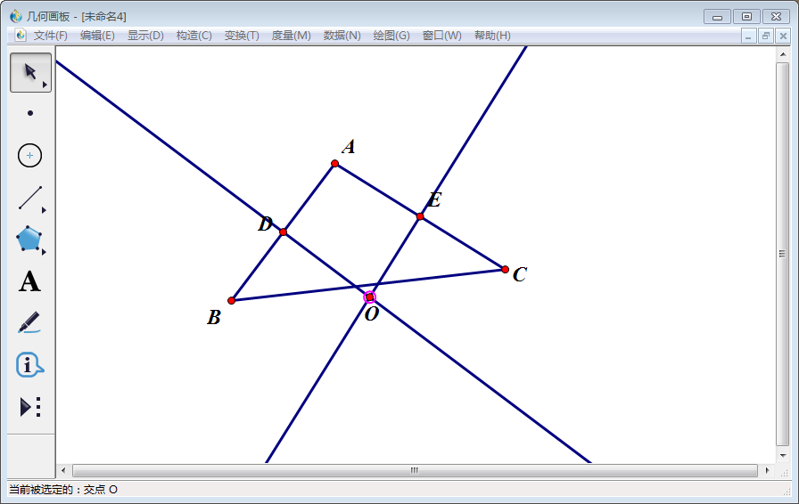Image resolution: width=799 pixels, height=504 pixels.
Task: Click the horizontal scrollbar thumb
Action: [x=415, y=470]
